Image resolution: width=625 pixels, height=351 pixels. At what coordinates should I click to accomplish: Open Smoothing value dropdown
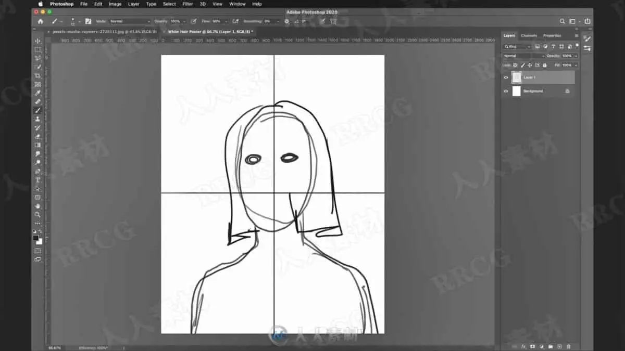click(278, 21)
